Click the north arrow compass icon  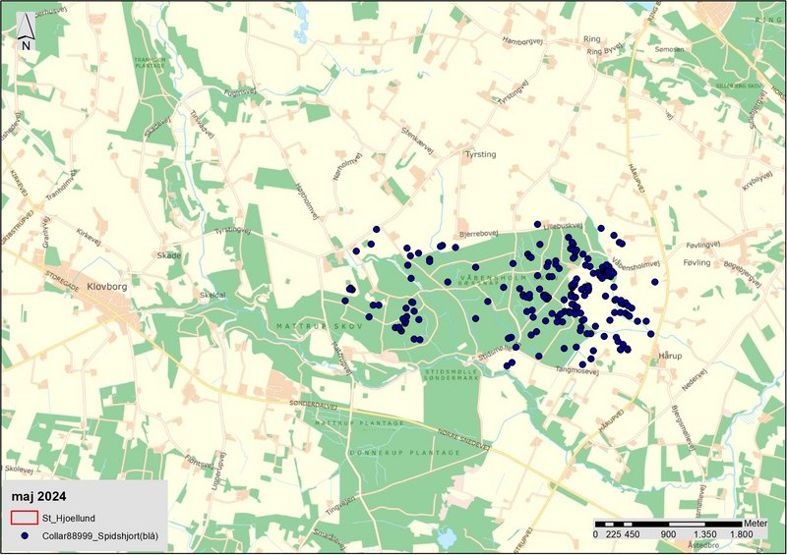28,35
